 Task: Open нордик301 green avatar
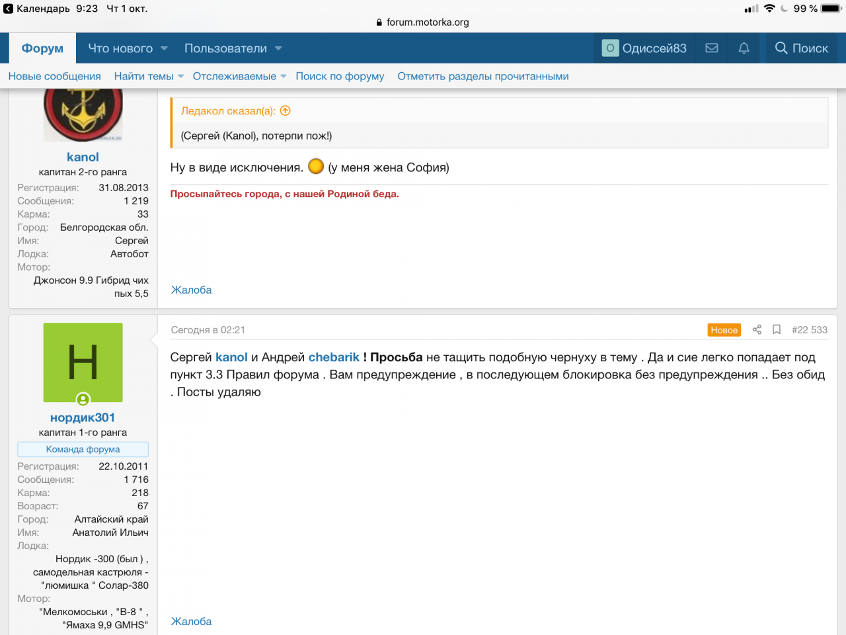pos(83,362)
